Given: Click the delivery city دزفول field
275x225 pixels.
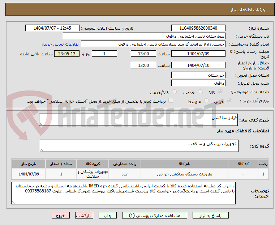Looking at the screenshot, I should pyautogui.click(x=198, y=83).
